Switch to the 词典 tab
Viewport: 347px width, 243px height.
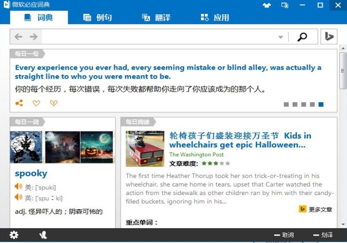pyautogui.click(x=39, y=17)
